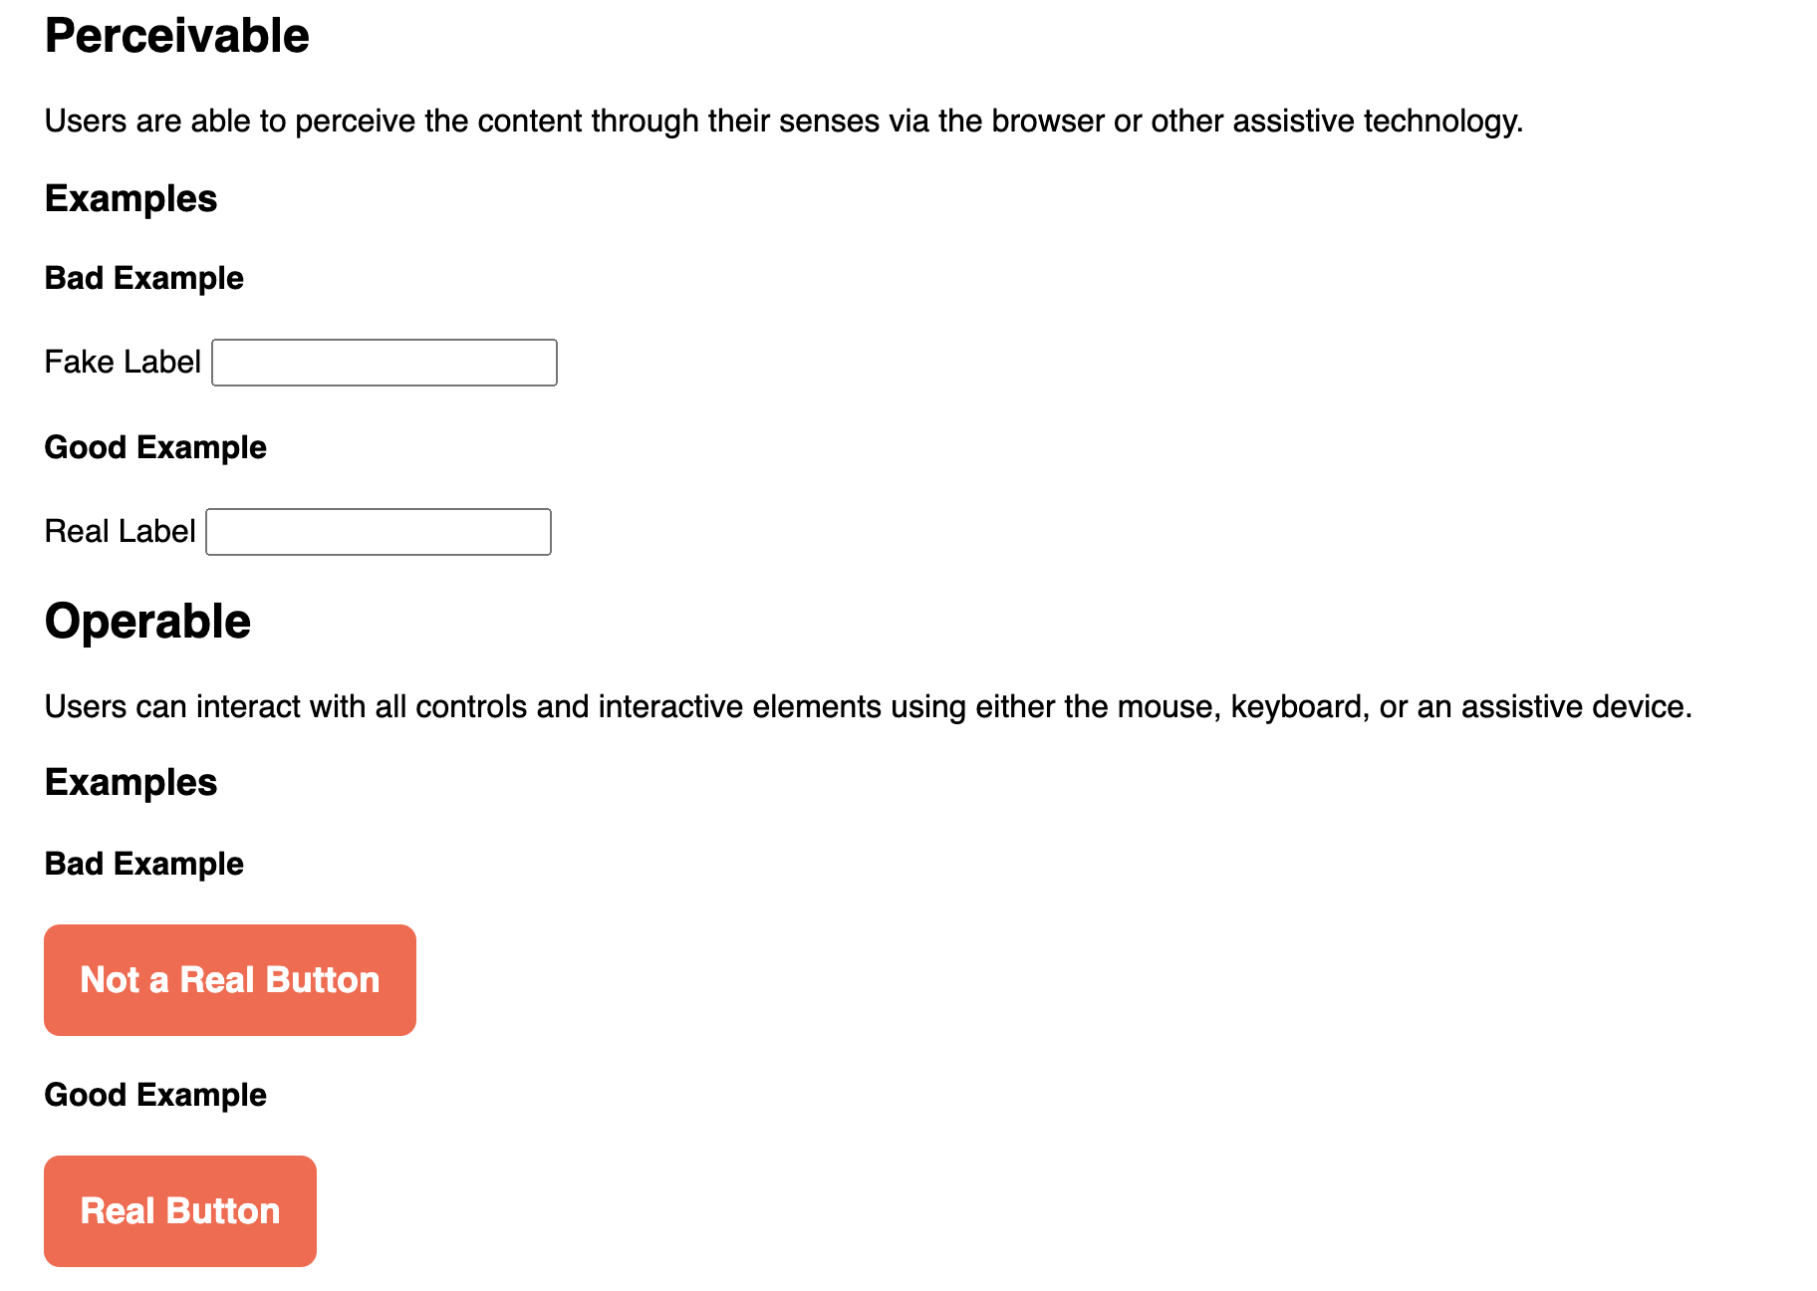Focus the Real Label text input
This screenshot has width=1817, height=1291.
click(378, 532)
